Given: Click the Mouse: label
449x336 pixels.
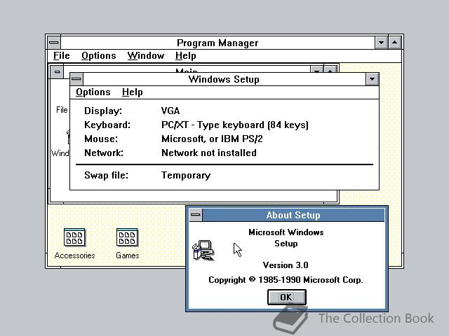Looking at the screenshot, I should tap(101, 139).
